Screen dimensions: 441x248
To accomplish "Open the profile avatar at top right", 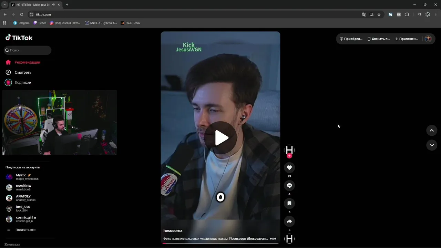I will (428, 39).
